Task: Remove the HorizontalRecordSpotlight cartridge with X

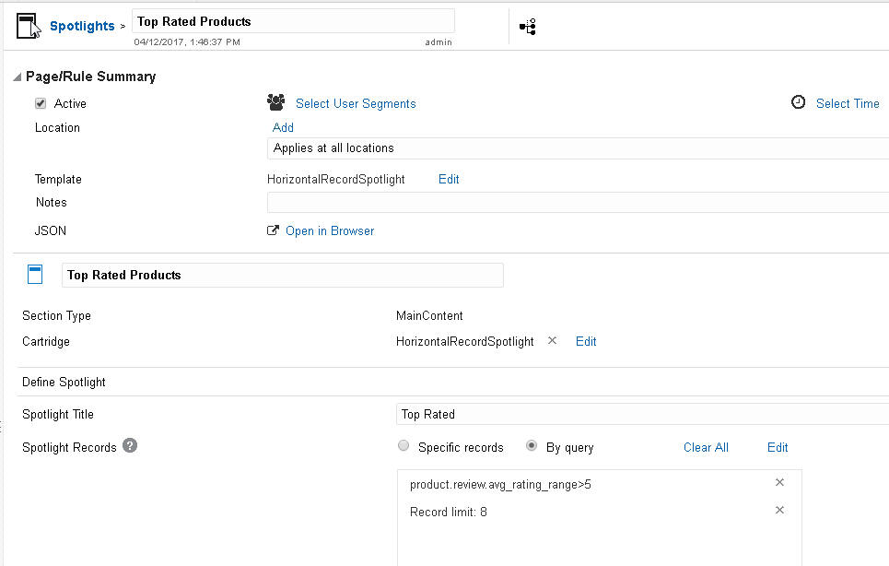Action: pyautogui.click(x=553, y=340)
